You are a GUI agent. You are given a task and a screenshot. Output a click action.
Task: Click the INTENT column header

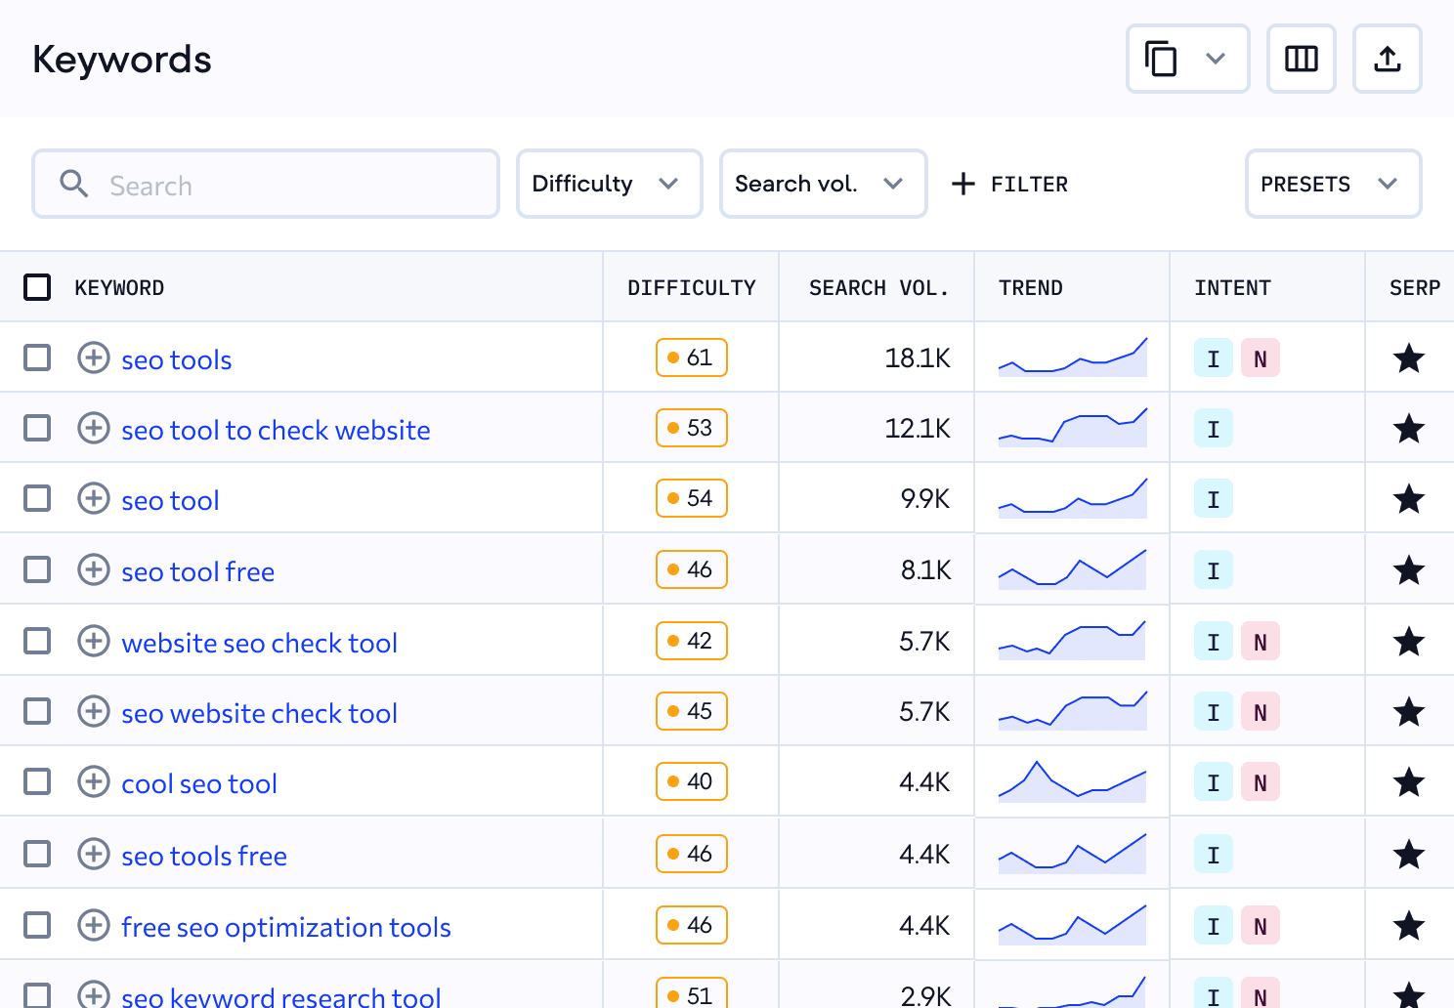click(x=1232, y=288)
